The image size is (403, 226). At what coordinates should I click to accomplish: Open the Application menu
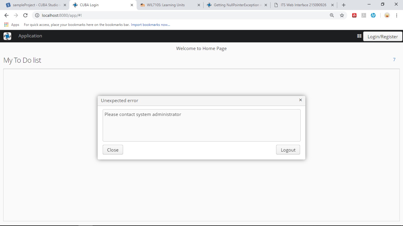30,36
